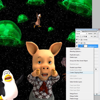Hide the Animals group with eye icon
100x100 pixels.
tap(77, 39)
